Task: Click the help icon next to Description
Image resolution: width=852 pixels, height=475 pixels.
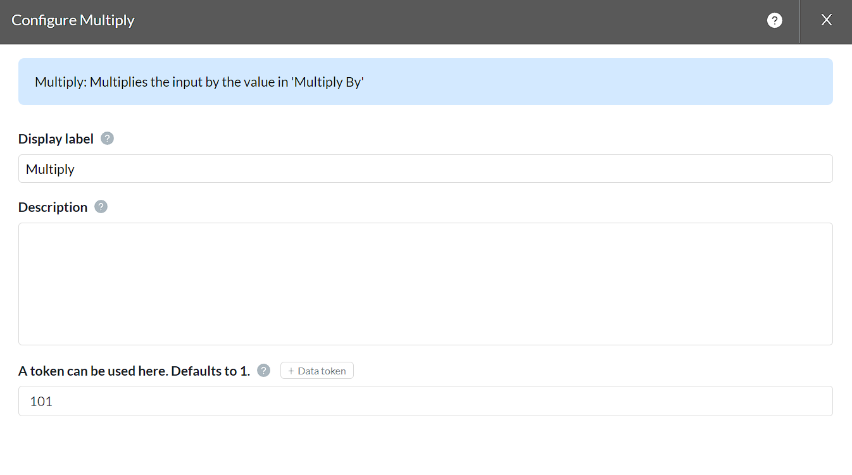Action: point(101,207)
